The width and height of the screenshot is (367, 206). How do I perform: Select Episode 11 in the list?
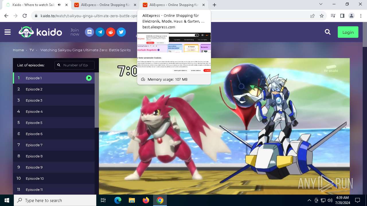point(54,189)
